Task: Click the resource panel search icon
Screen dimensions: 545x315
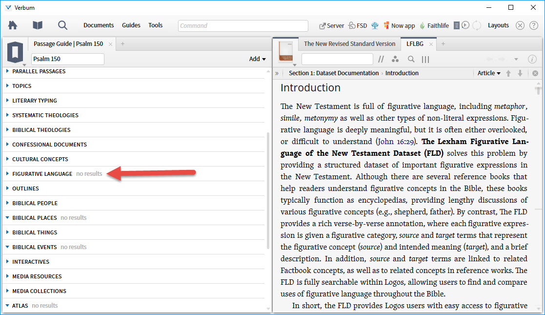Action: pos(411,59)
